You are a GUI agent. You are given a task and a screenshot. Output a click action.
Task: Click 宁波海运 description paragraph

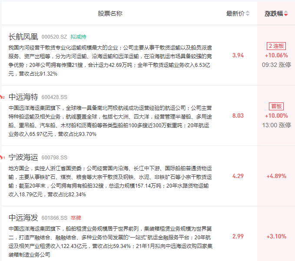coord(110,181)
